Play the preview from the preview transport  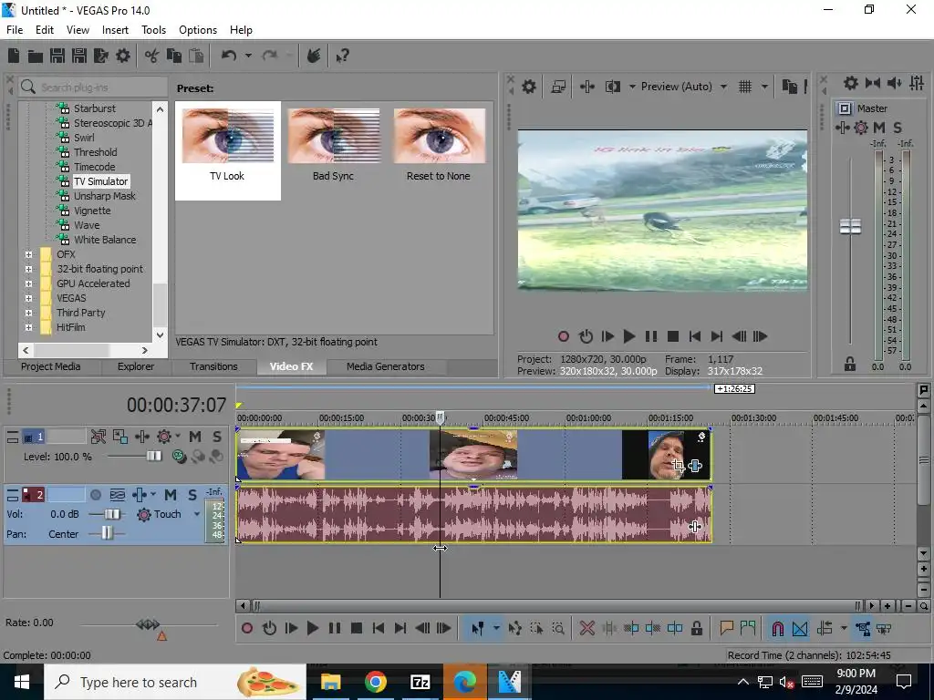[628, 336]
